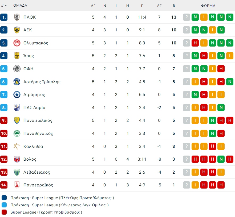
Task: Open the Καλλιθέα team link
Action: click(x=33, y=147)
